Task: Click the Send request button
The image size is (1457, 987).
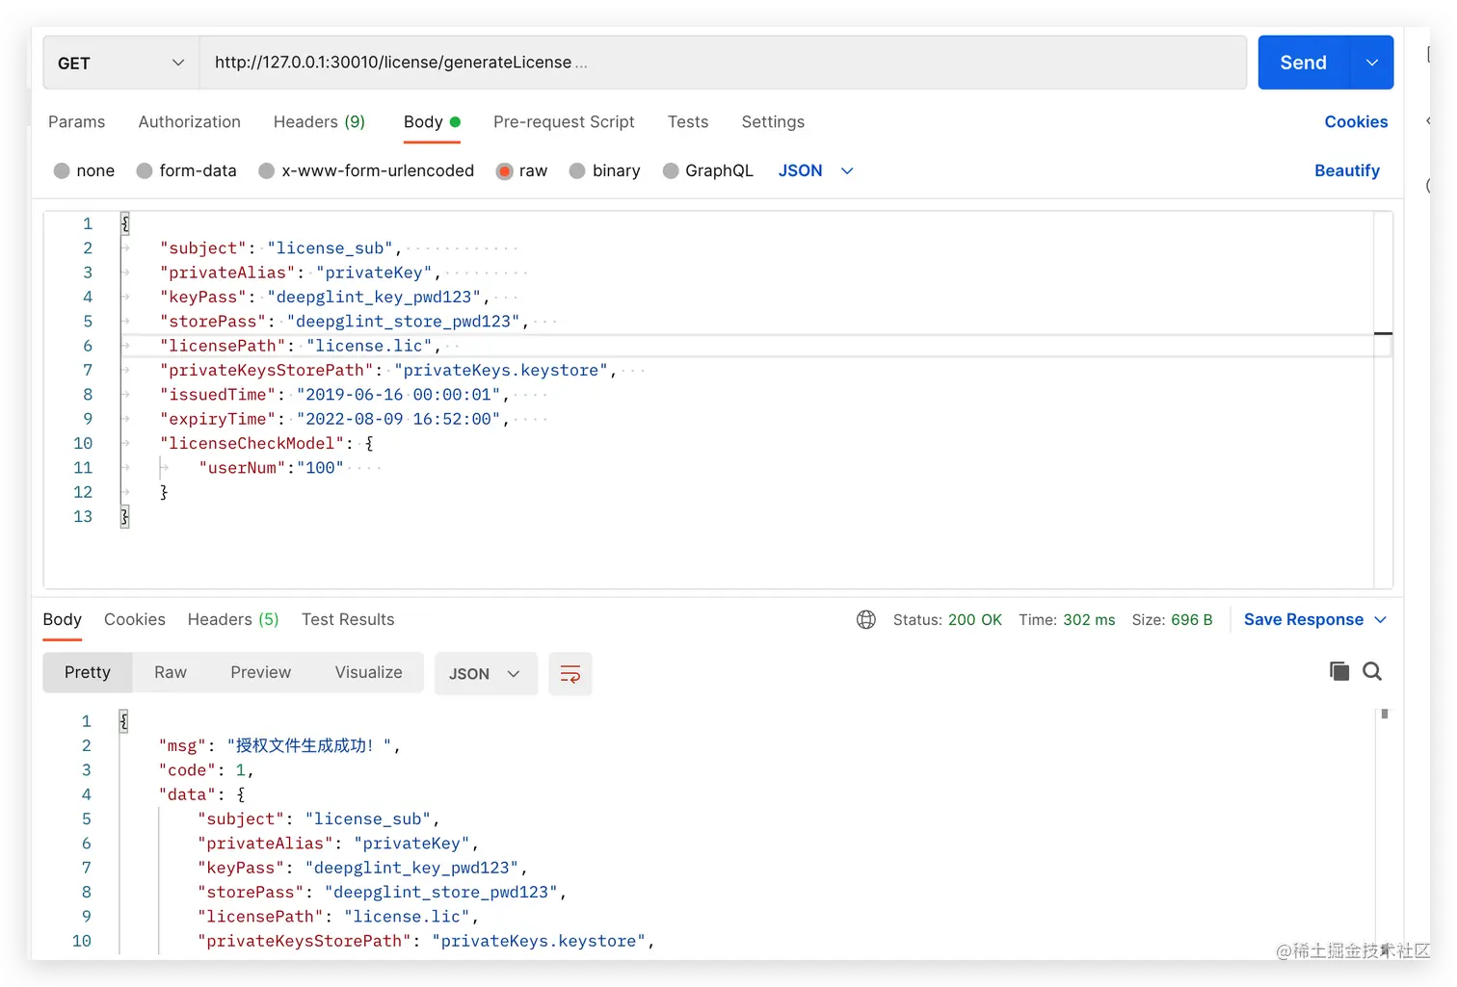Action: 1304,63
